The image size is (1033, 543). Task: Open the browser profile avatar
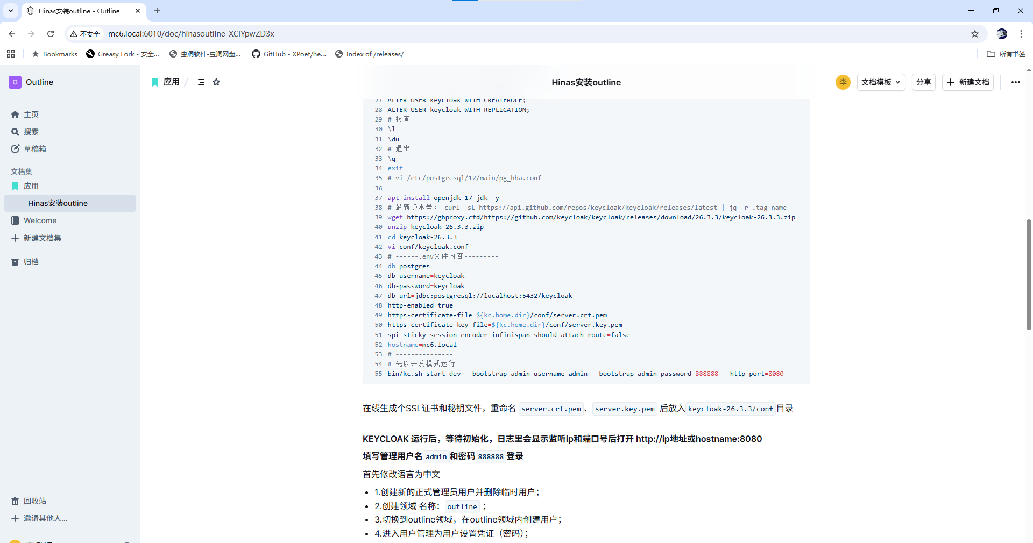point(1002,34)
